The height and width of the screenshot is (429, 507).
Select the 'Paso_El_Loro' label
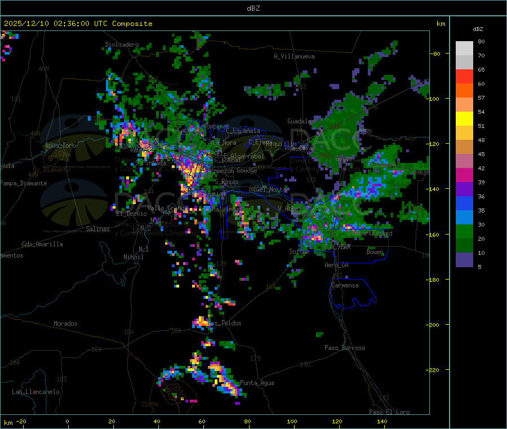[389, 412]
